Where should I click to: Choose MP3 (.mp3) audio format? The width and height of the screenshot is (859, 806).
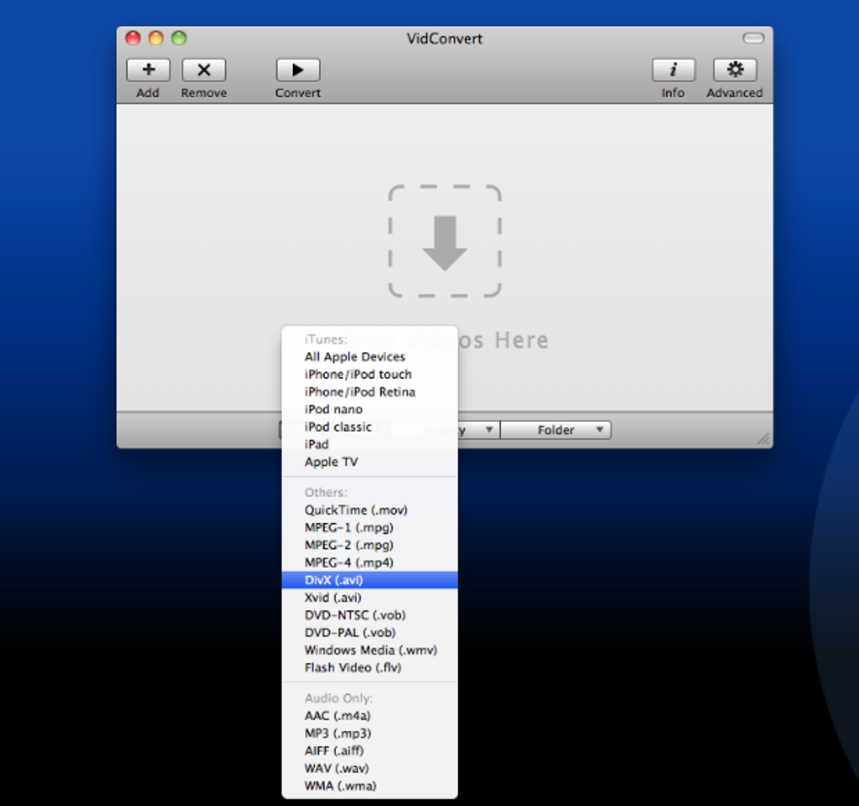(370, 734)
